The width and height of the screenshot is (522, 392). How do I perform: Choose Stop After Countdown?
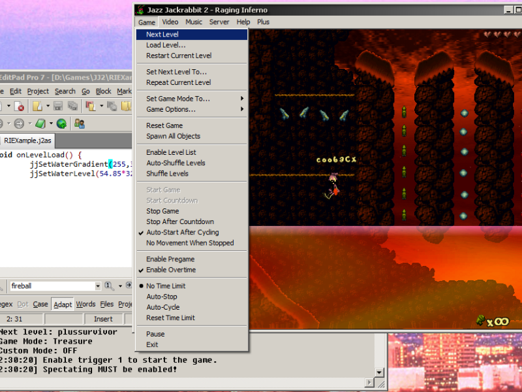point(191,221)
